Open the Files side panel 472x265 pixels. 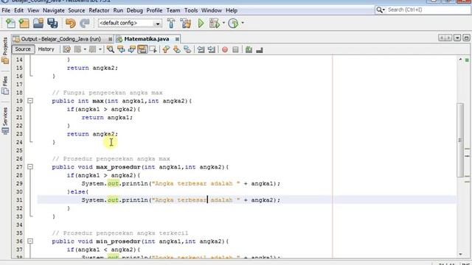tap(5, 85)
